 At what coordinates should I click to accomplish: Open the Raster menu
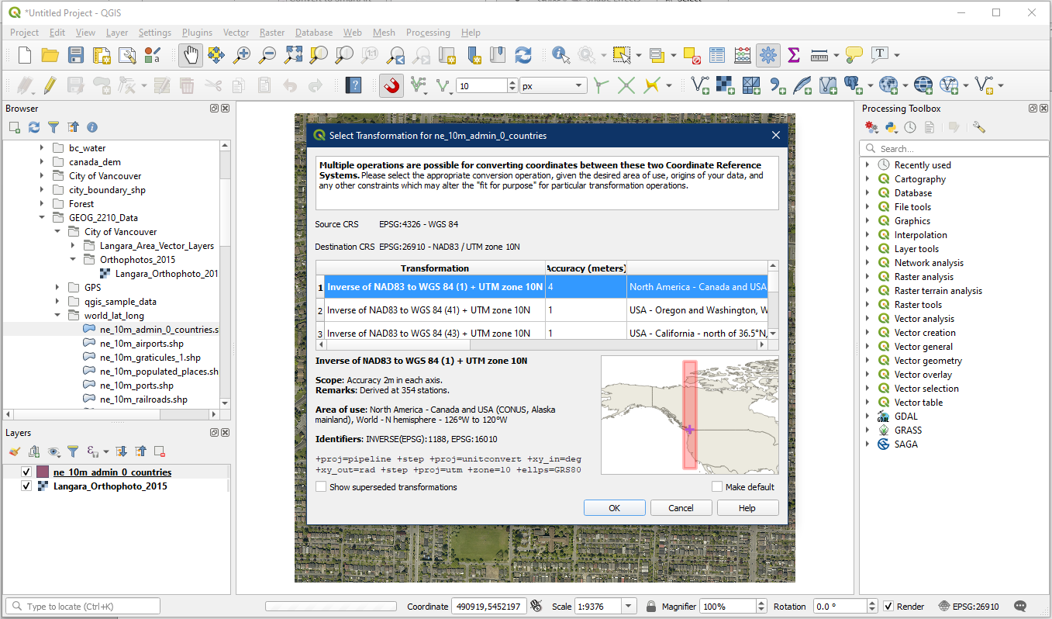[272, 33]
